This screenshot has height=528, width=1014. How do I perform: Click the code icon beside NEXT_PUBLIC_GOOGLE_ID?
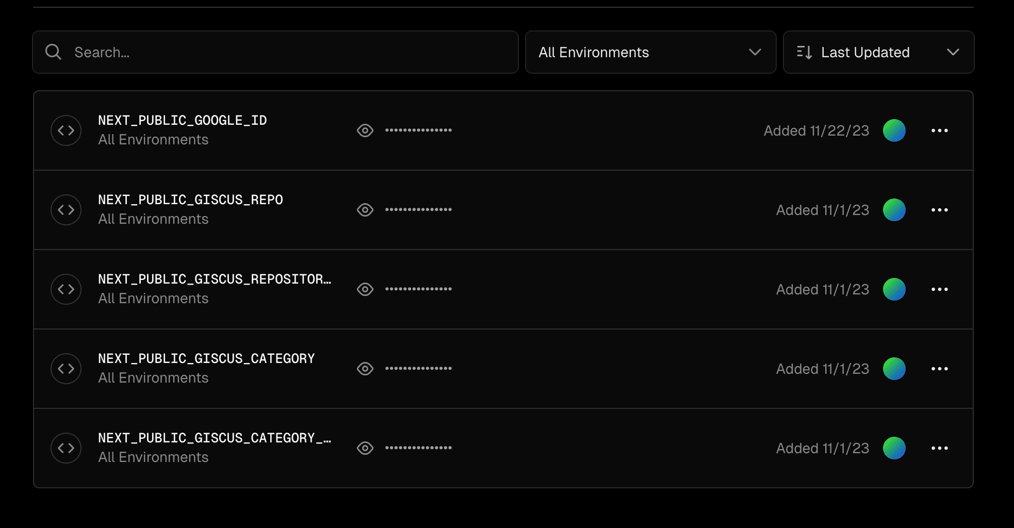(66, 130)
